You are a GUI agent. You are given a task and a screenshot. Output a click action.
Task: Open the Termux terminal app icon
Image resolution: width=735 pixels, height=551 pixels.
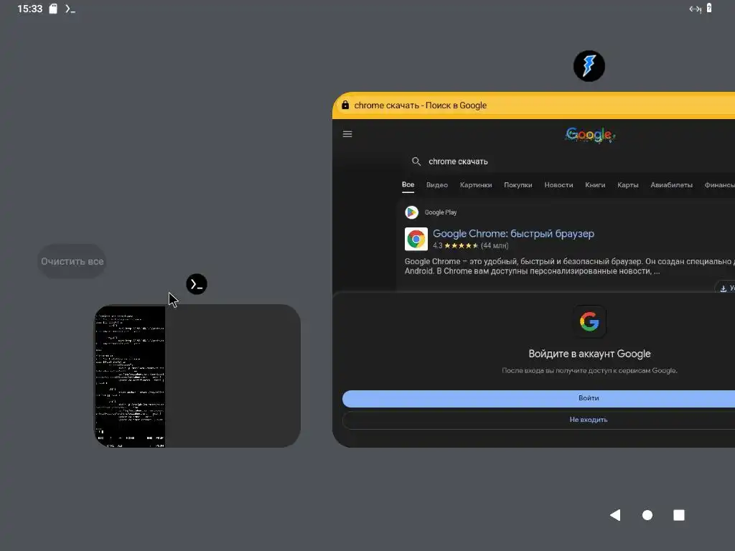click(197, 284)
